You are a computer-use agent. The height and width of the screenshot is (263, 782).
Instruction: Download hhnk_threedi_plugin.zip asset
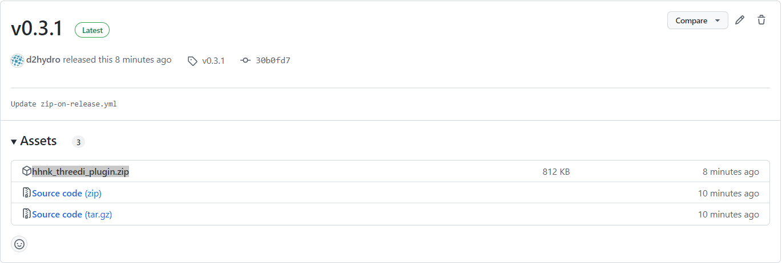coord(80,172)
